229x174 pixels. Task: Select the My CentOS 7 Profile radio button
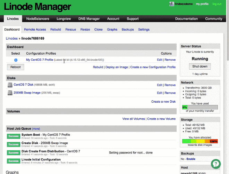(x=16, y=60)
